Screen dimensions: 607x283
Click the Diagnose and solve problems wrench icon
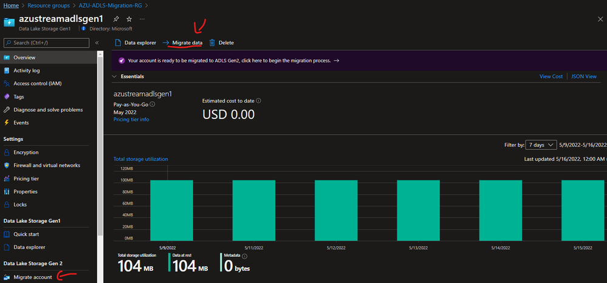(7, 109)
